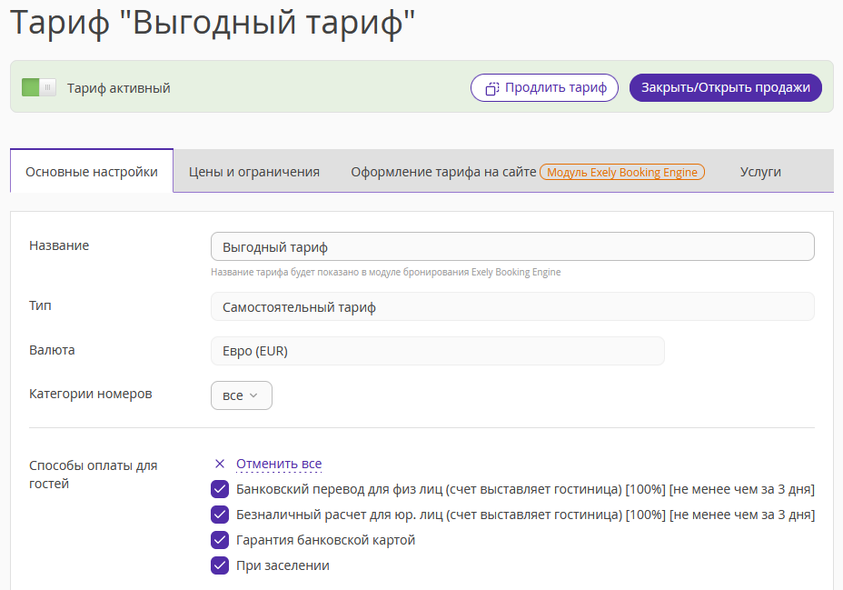Viewport: 843px width, 590px height.
Task: Click the page title 'Тариф "Выгодный тариф"'
Action: coord(213,23)
